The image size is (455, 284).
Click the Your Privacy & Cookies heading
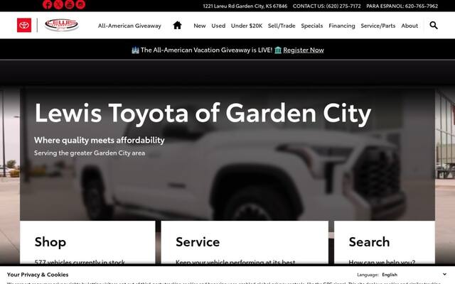click(x=38, y=275)
